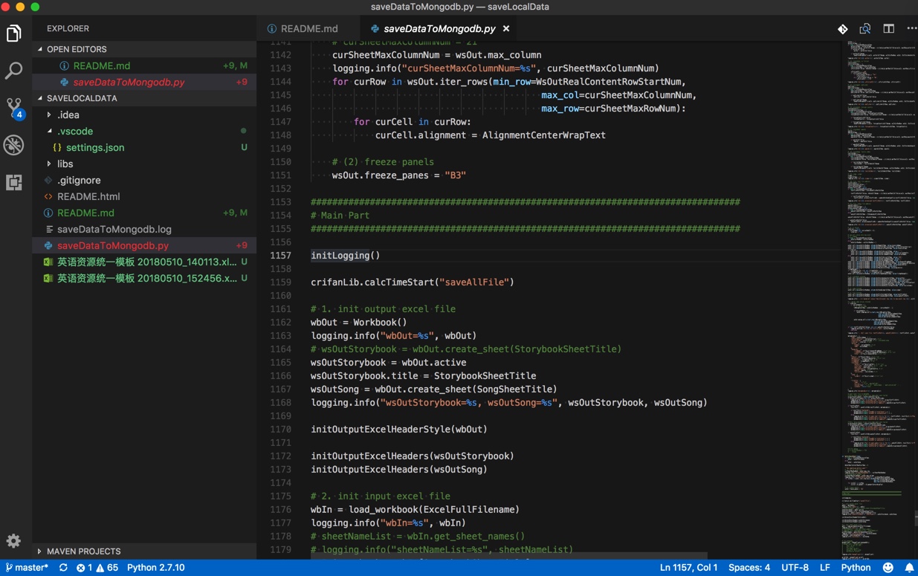Expand the libs folder

click(65, 164)
